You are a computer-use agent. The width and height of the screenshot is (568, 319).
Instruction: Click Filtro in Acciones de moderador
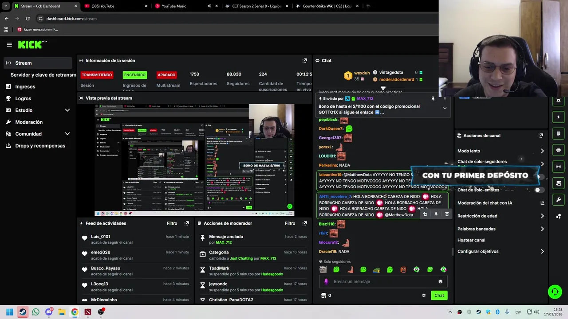[x=290, y=223]
